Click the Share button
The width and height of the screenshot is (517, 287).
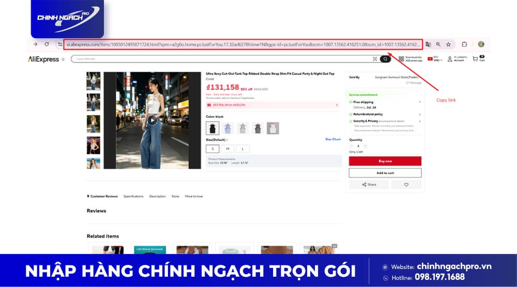pyautogui.click(x=369, y=185)
